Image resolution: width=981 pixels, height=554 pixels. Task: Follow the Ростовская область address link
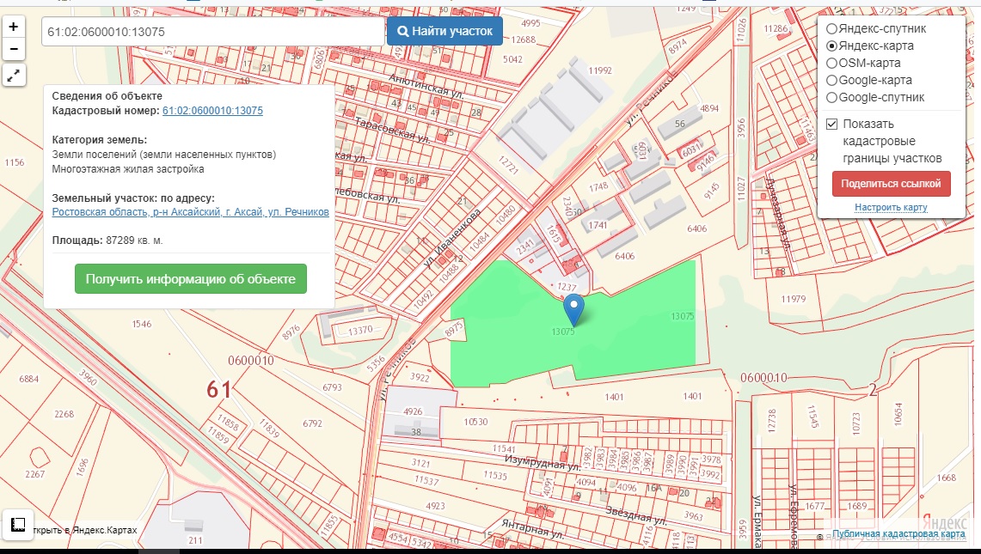(190, 211)
